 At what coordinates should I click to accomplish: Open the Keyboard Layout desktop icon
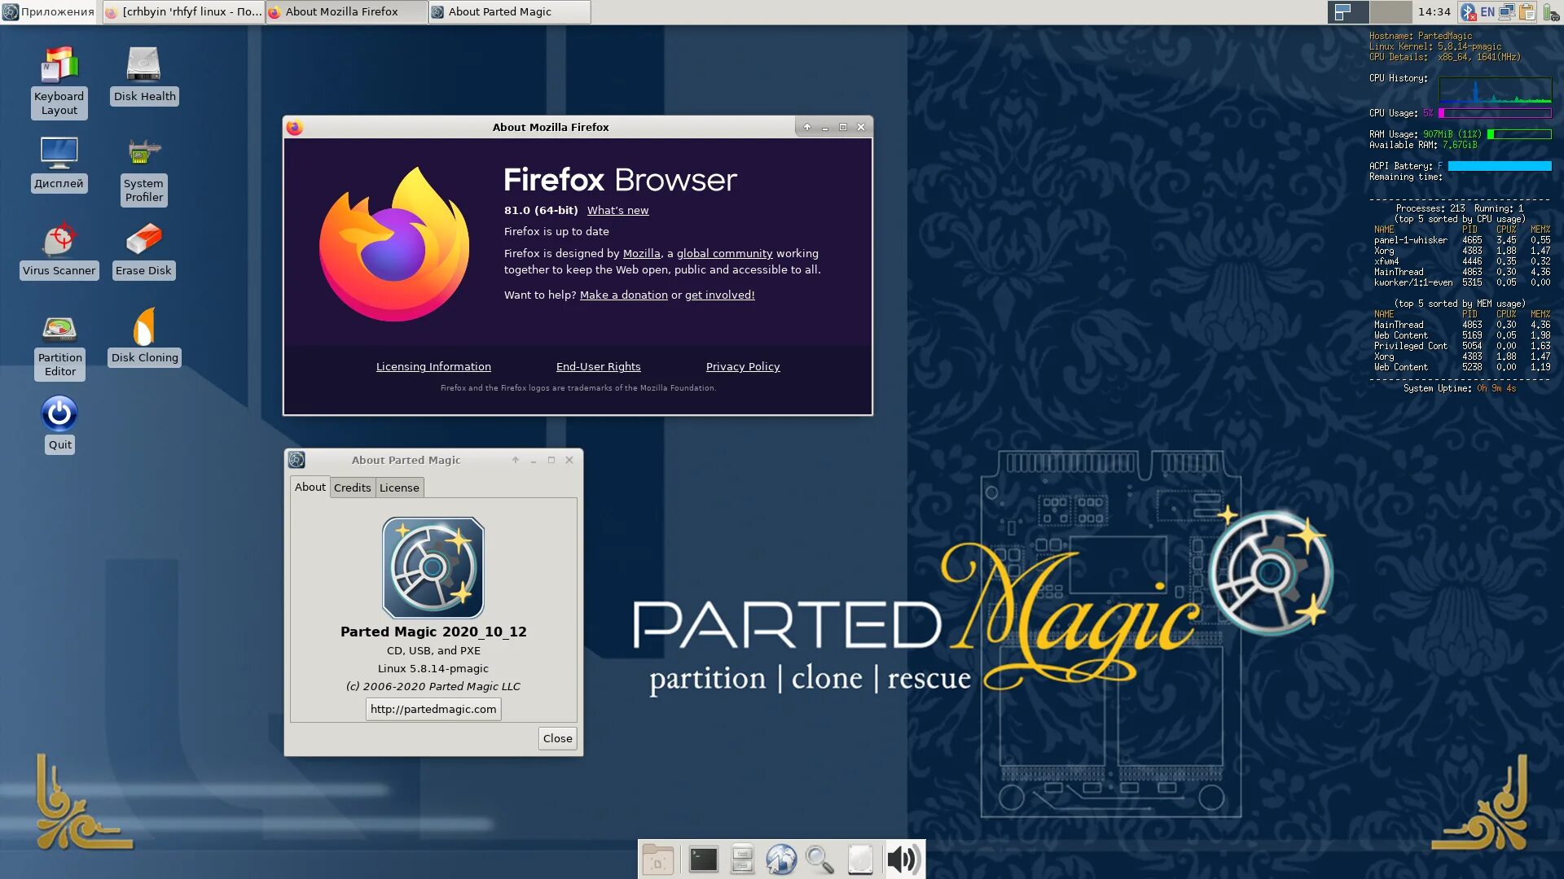point(59,81)
